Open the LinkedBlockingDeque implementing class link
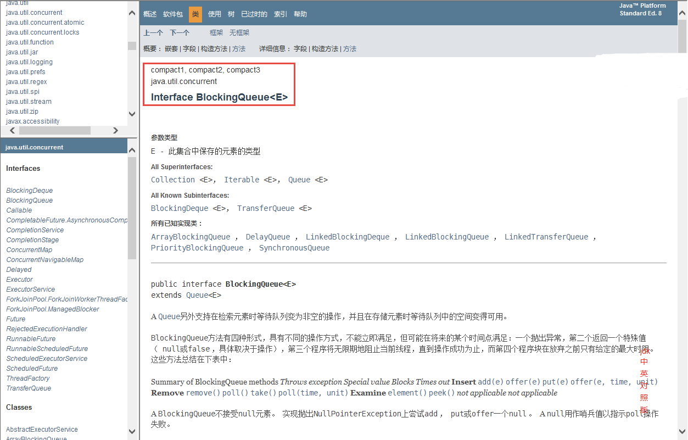Screen dimensions: 688x440 tap(348, 237)
